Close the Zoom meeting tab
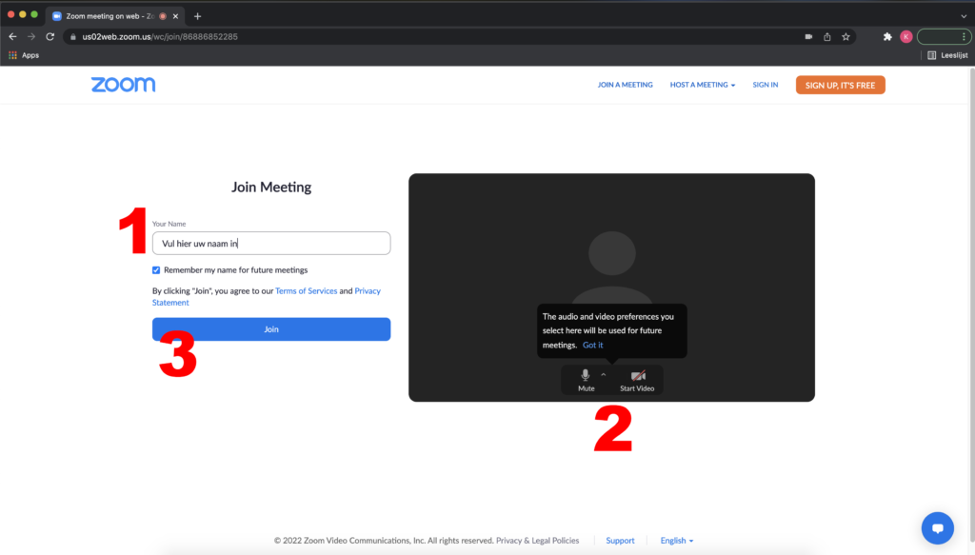The height and width of the screenshot is (555, 975). [175, 16]
